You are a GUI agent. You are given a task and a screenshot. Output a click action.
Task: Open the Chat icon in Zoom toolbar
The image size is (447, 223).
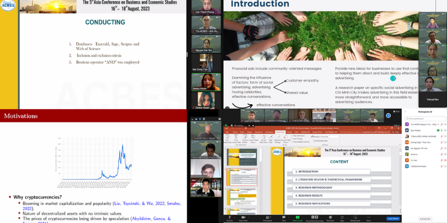tap(284, 217)
